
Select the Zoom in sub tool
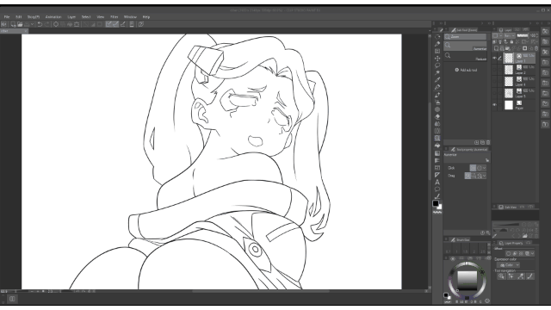(x=466, y=46)
